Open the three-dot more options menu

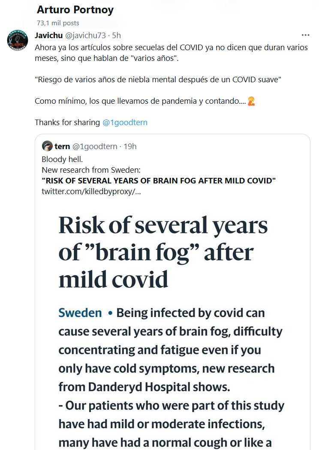305,35
